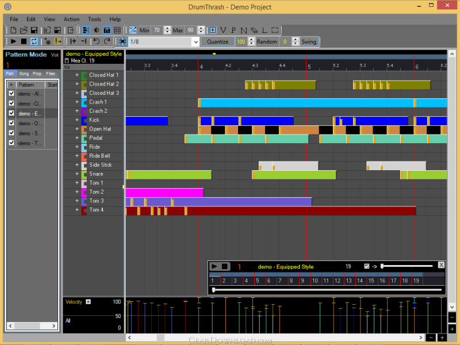Viewport: 460px width, 345px height.
Task: Open a project with the folder icon
Action: [x=24, y=30]
